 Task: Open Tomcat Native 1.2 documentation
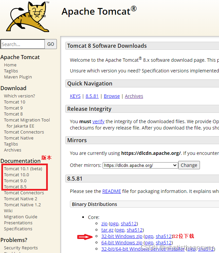(x=22, y=205)
